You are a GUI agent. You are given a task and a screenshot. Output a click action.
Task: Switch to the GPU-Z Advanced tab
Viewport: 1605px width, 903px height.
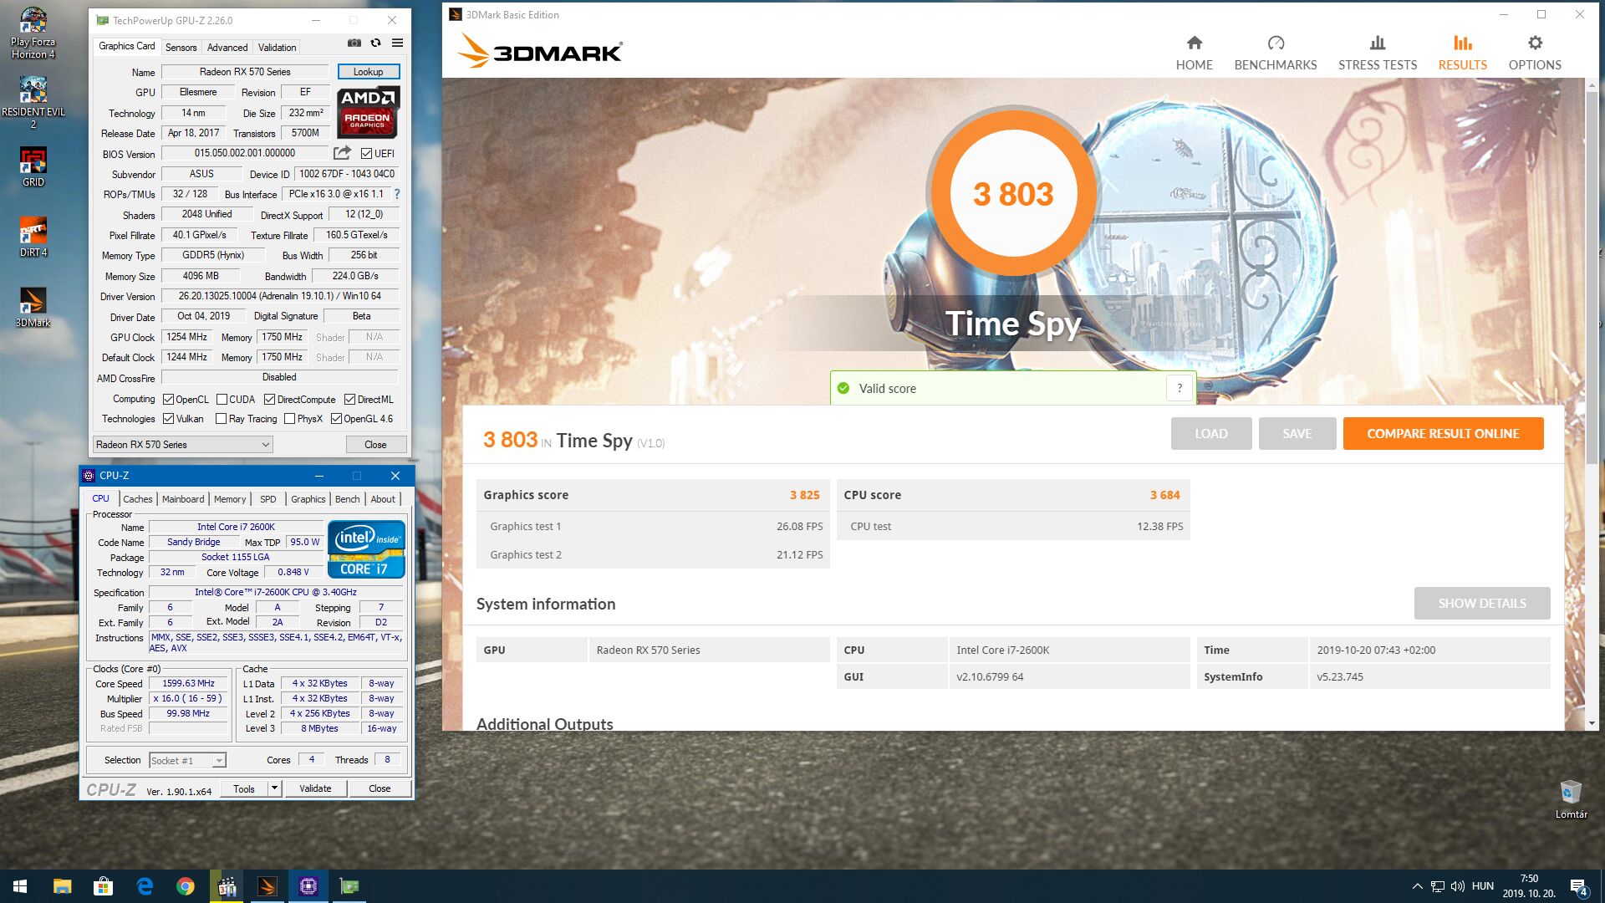click(x=227, y=47)
